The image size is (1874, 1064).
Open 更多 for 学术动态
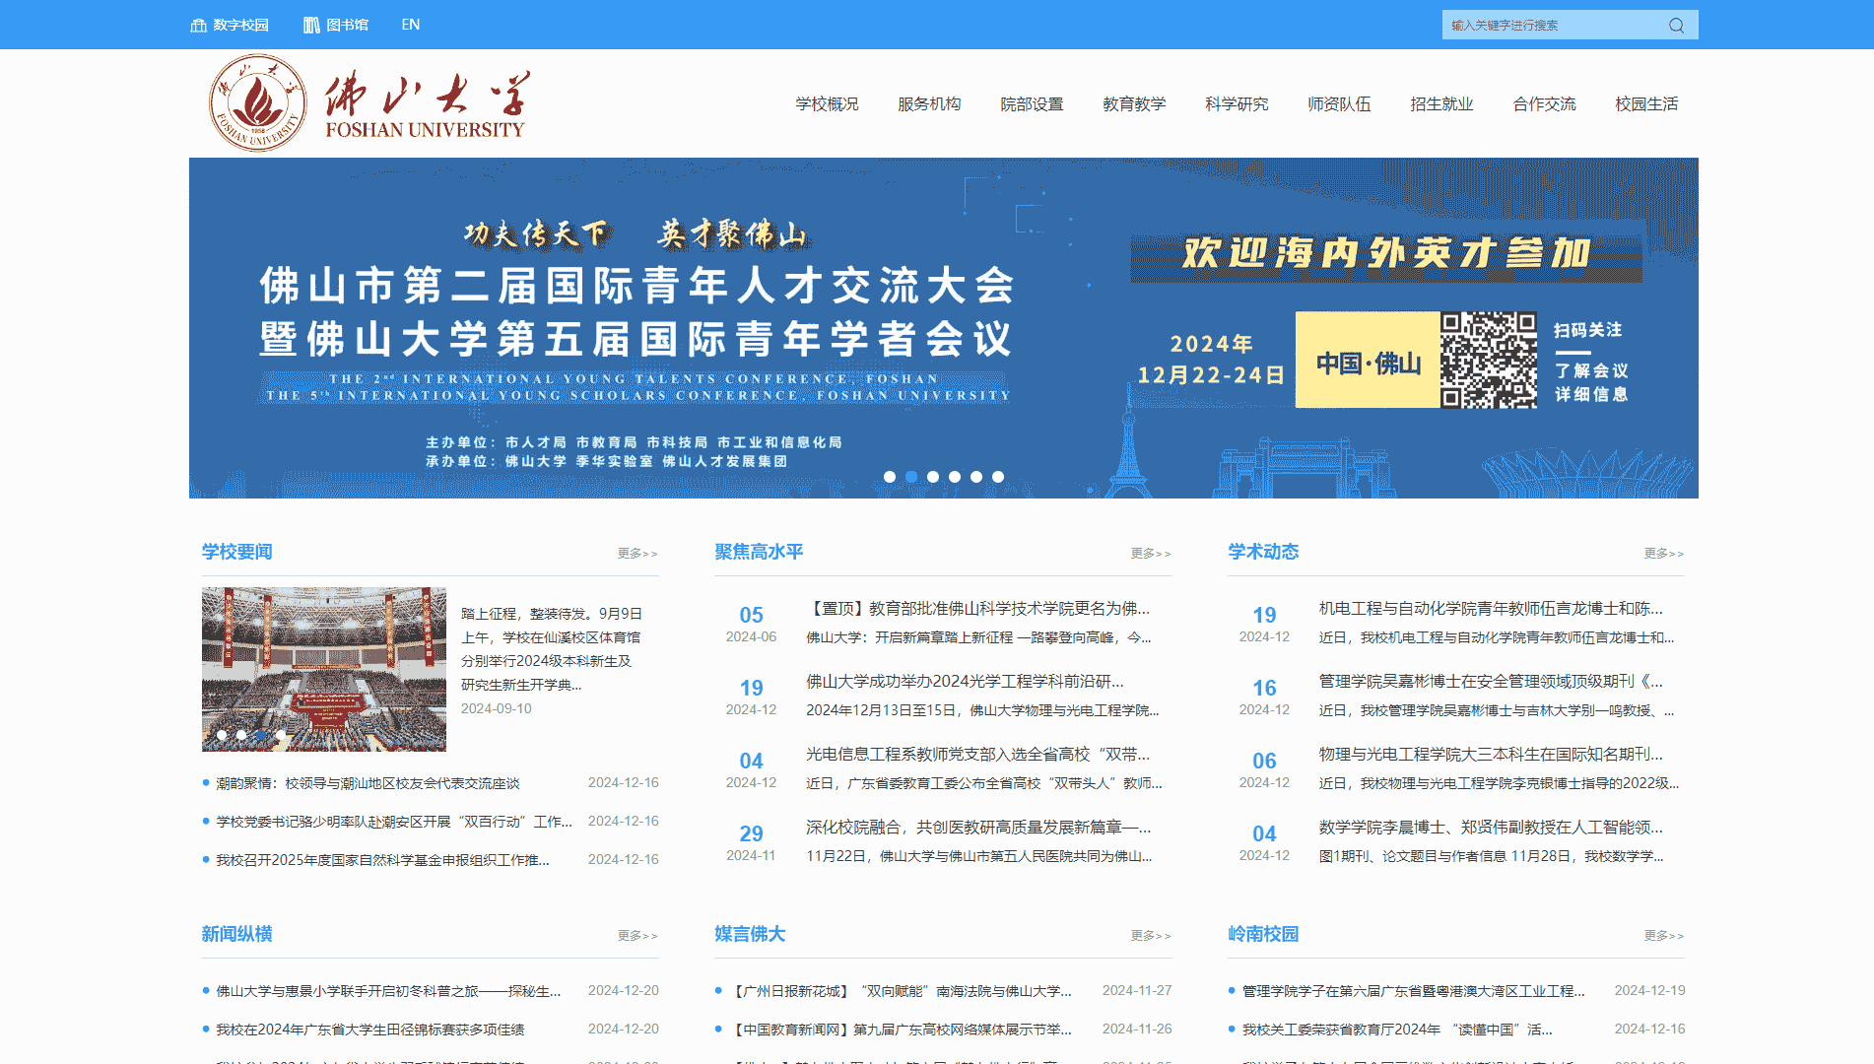(1664, 554)
